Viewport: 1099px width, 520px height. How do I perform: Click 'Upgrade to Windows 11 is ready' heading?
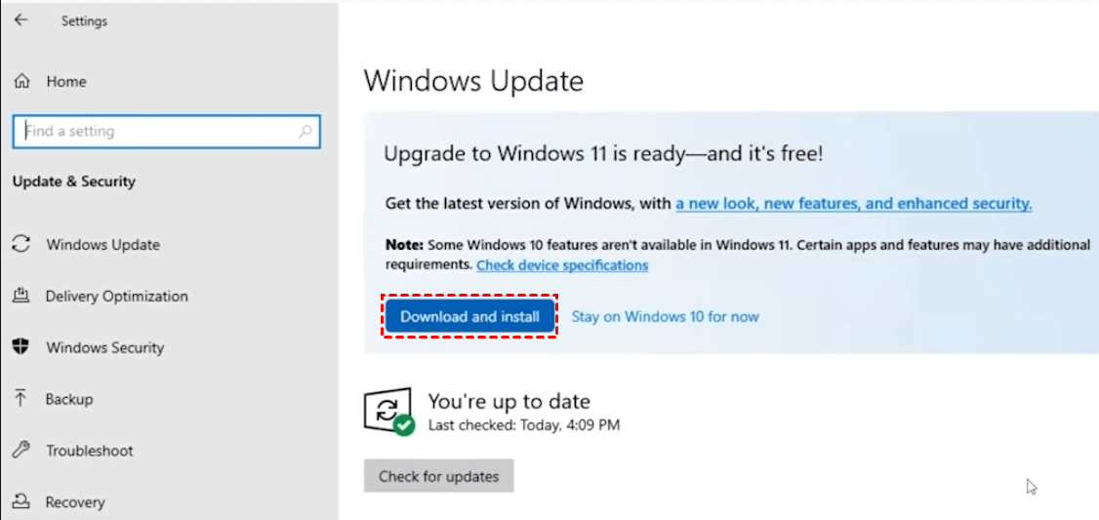tap(603, 153)
